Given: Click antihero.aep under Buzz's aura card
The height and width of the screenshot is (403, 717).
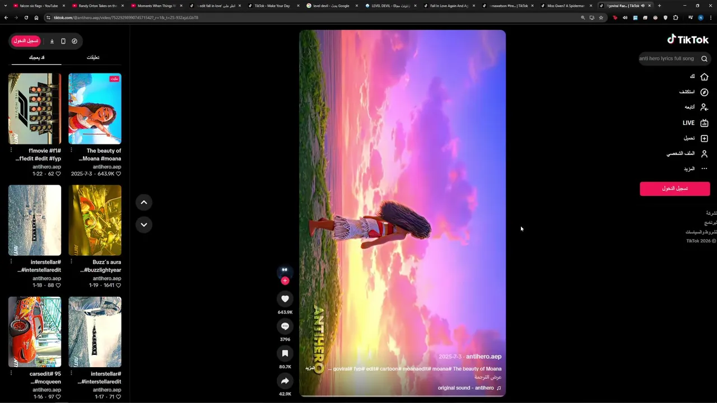Looking at the screenshot, I should click(x=107, y=278).
